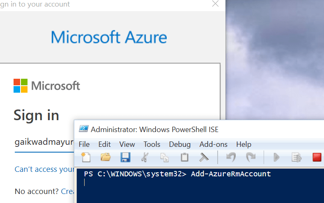Open the Add-ons menu

click(214, 144)
